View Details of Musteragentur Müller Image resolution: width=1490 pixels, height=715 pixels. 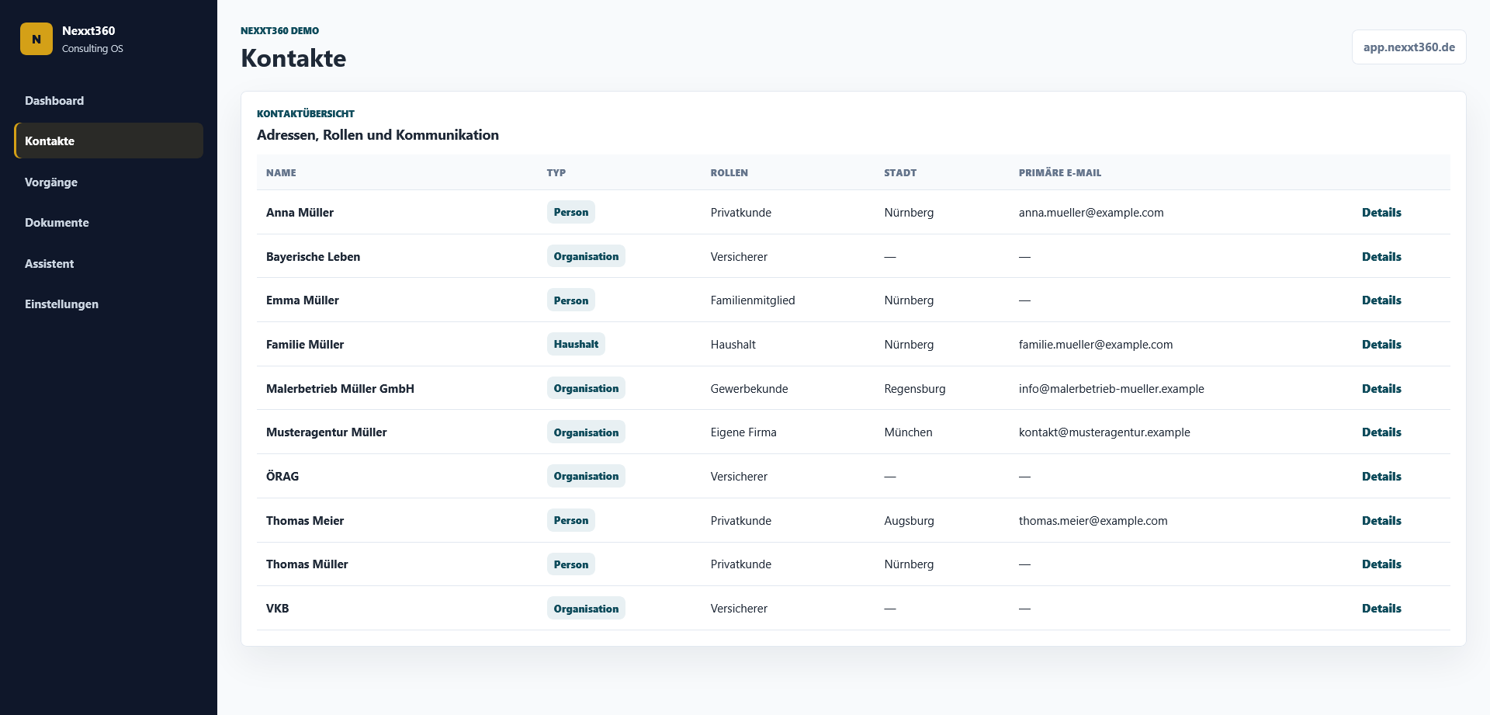pos(1381,432)
